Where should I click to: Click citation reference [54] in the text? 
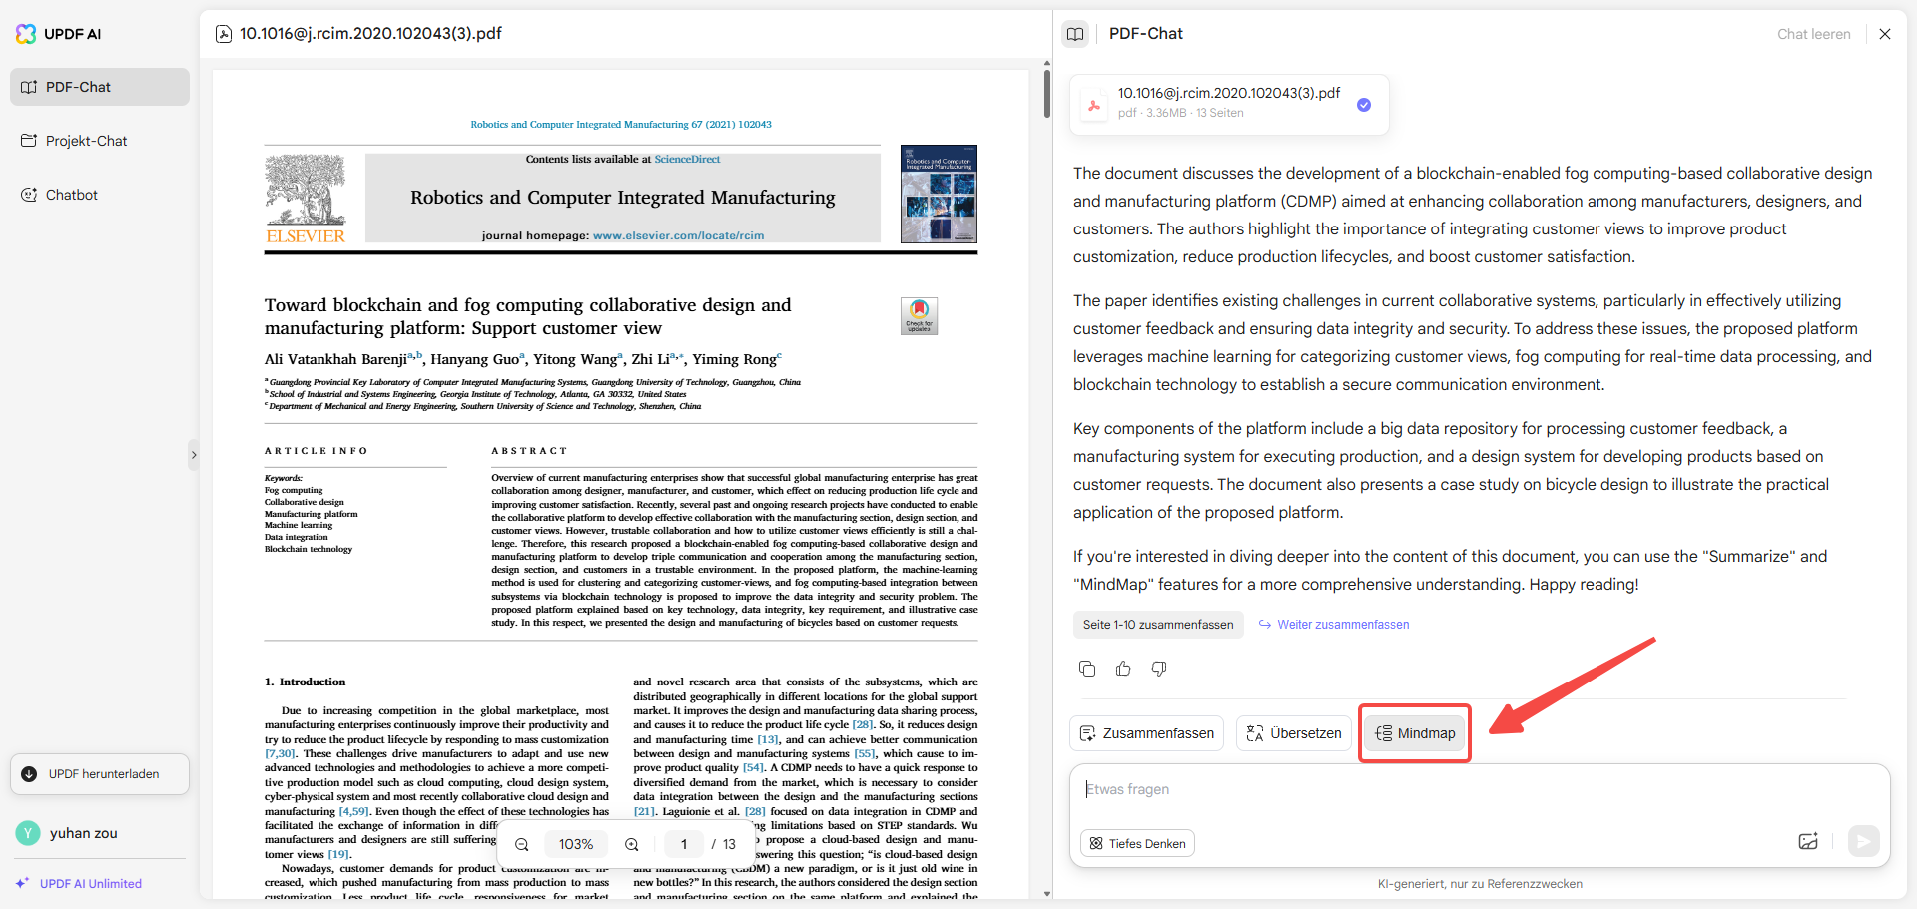pos(753,768)
